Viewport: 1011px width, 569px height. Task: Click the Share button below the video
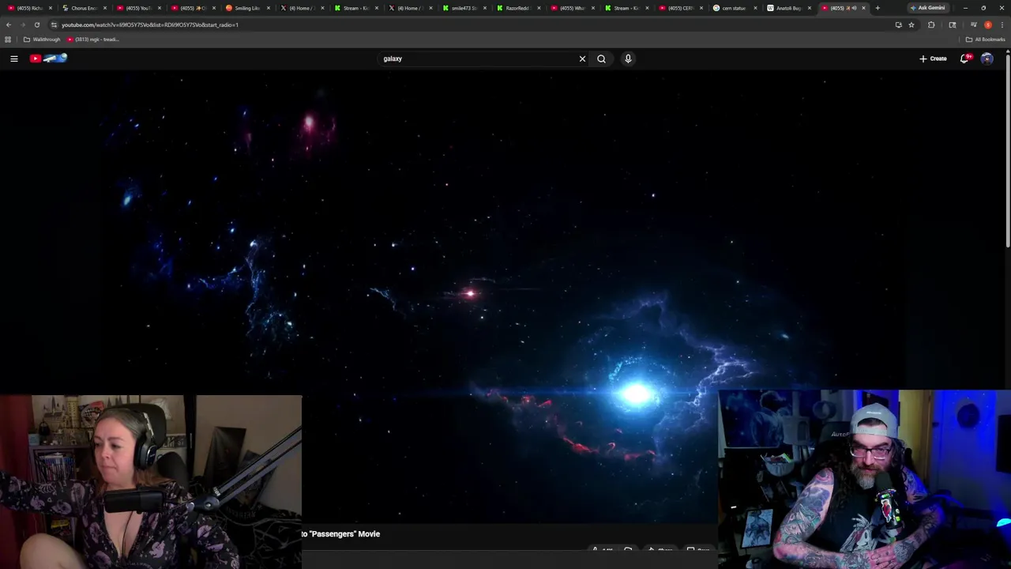(x=660, y=549)
